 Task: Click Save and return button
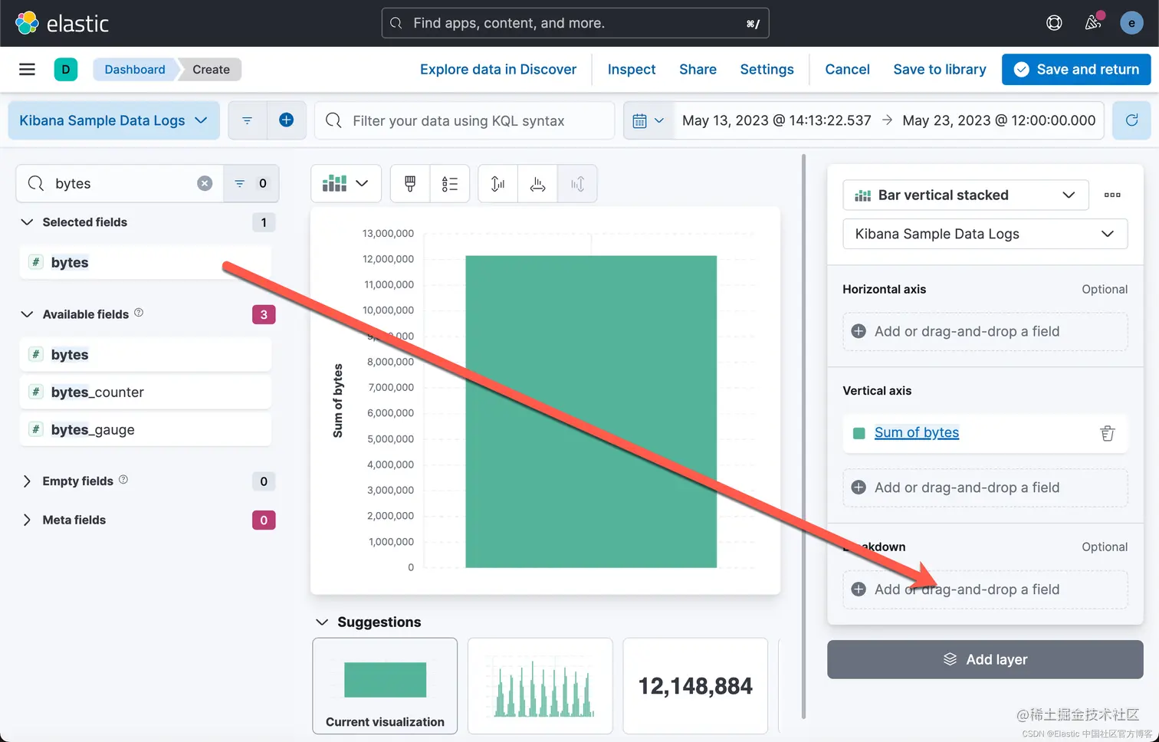click(x=1076, y=70)
